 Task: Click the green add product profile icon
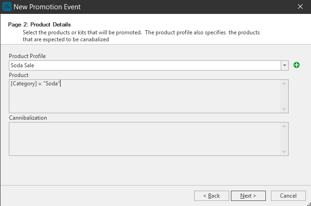pyautogui.click(x=297, y=65)
